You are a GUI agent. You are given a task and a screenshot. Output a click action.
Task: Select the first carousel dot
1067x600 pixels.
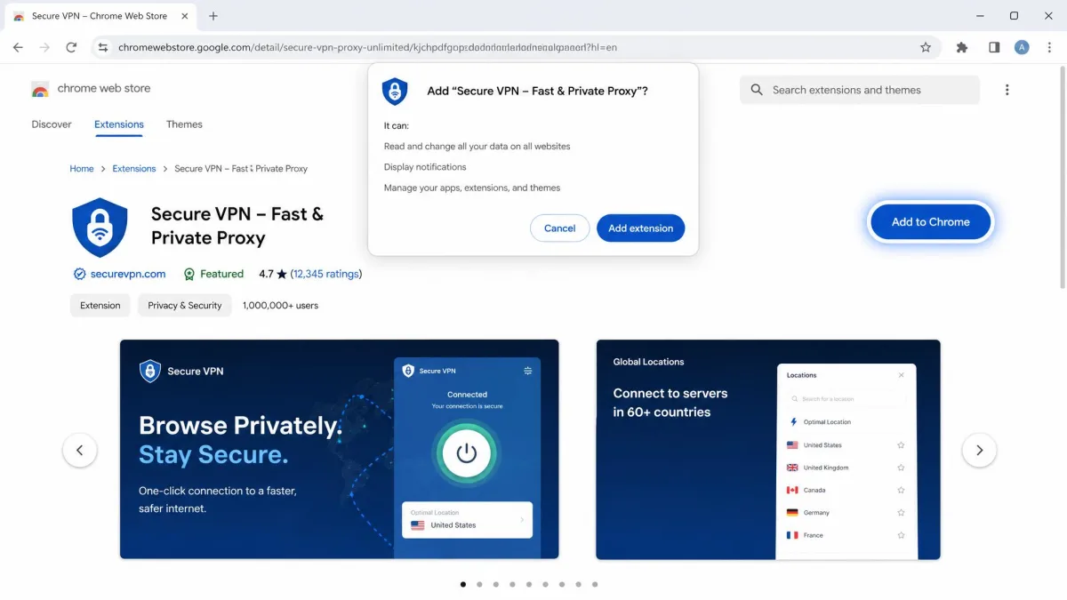462,584
